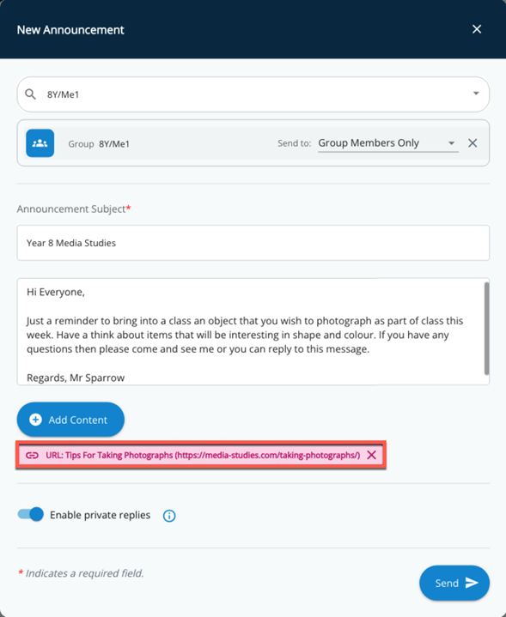Click the Send to dropdown arrow
The height and width of the screenshot is (617, 506).
pos(452,143)
